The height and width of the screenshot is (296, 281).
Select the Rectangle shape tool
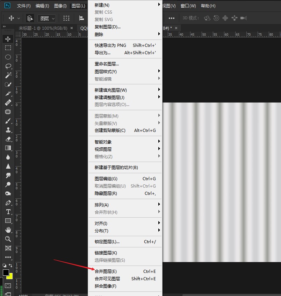(x=8, y=221)
